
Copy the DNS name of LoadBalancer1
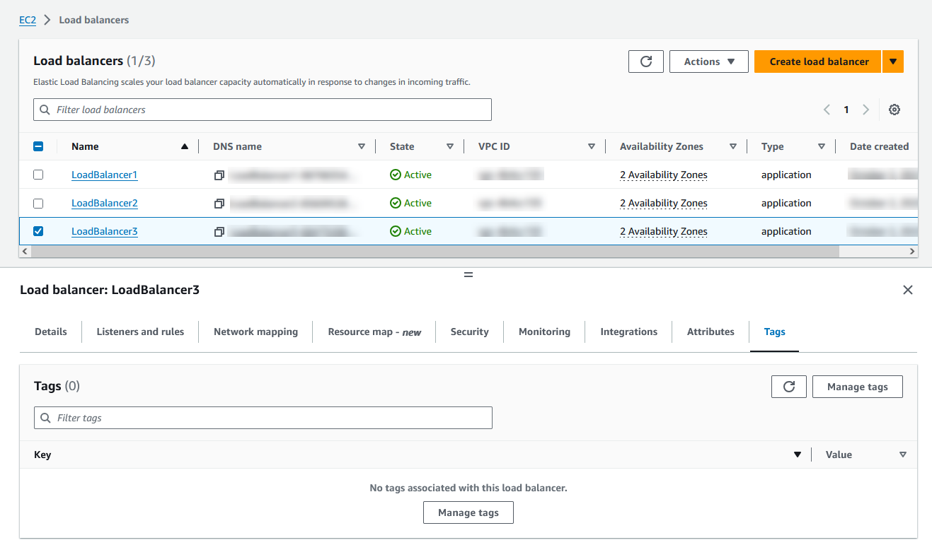[x=219, y=175]
